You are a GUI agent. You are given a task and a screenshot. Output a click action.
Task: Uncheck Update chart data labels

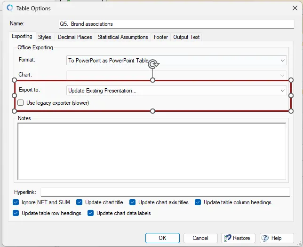(91, 213)
